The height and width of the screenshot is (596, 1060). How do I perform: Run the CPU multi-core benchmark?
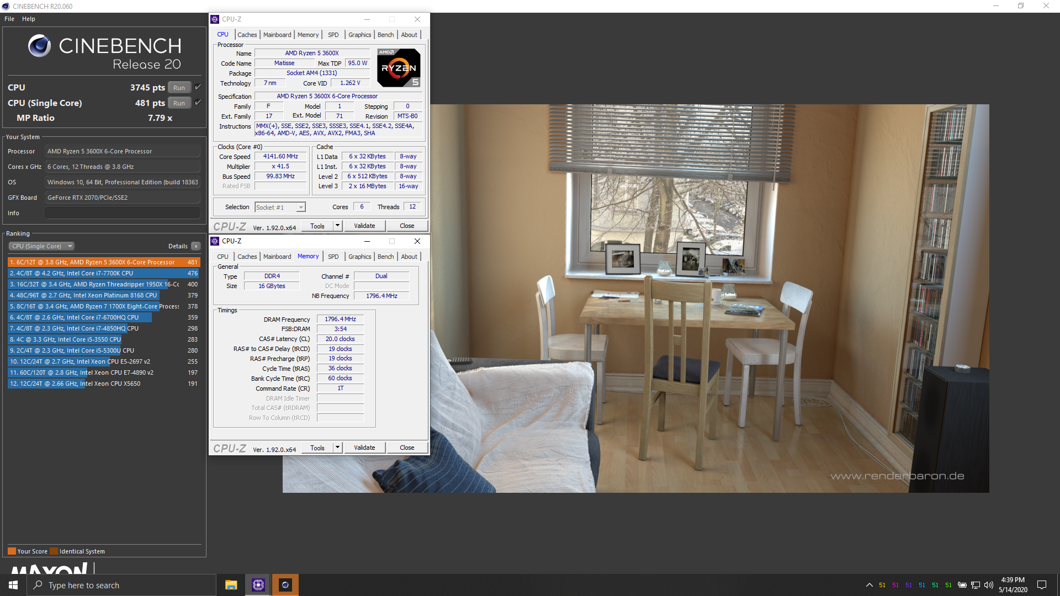point(179,87)
